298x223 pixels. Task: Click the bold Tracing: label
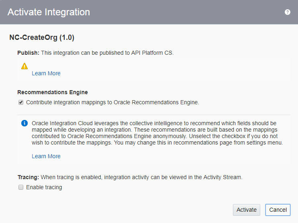click(x=29, y=177)
